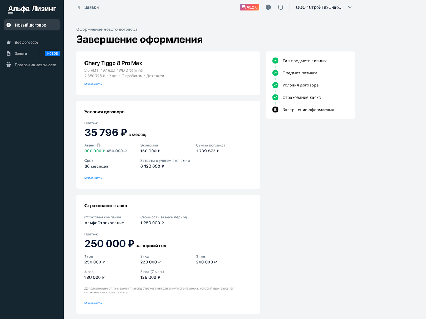Select the star icon for Все договоры
This screenshot has height=319, width=426.
click(9, 42)
